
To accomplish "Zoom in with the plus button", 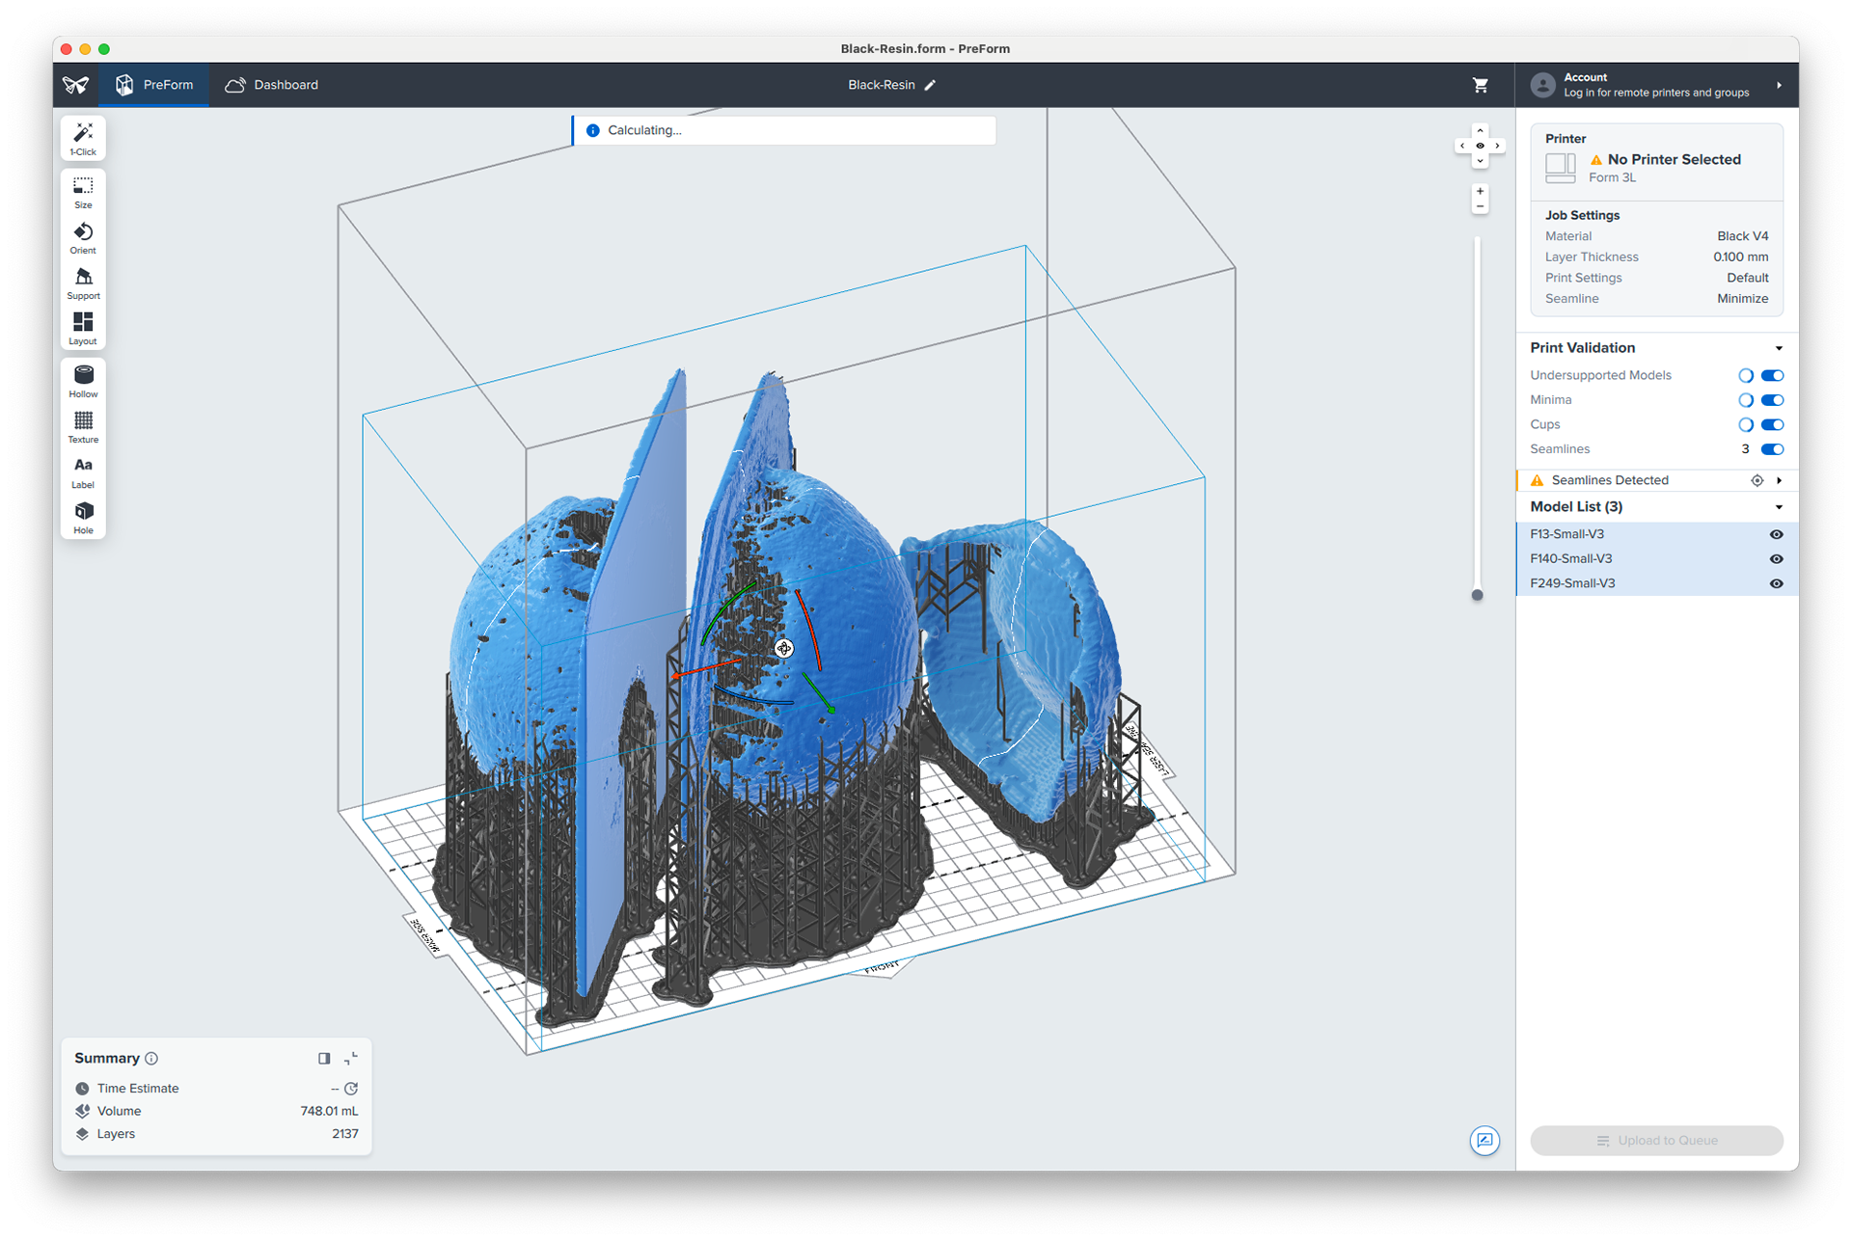I will pos(1480,191).
